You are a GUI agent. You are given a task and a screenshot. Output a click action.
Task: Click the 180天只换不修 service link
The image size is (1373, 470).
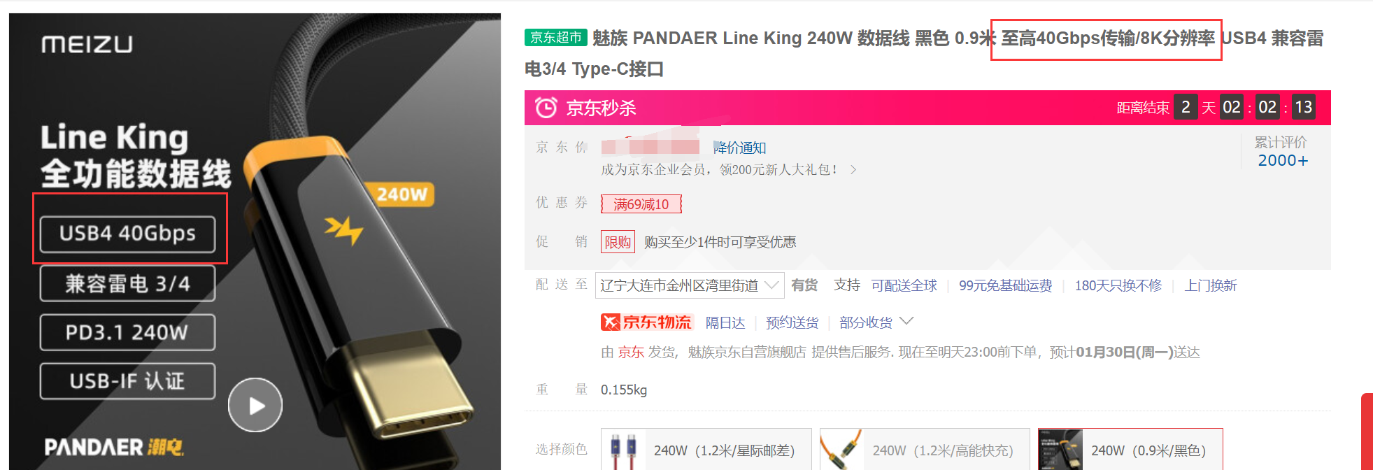pyautogui.click(x=1118, y=285)
